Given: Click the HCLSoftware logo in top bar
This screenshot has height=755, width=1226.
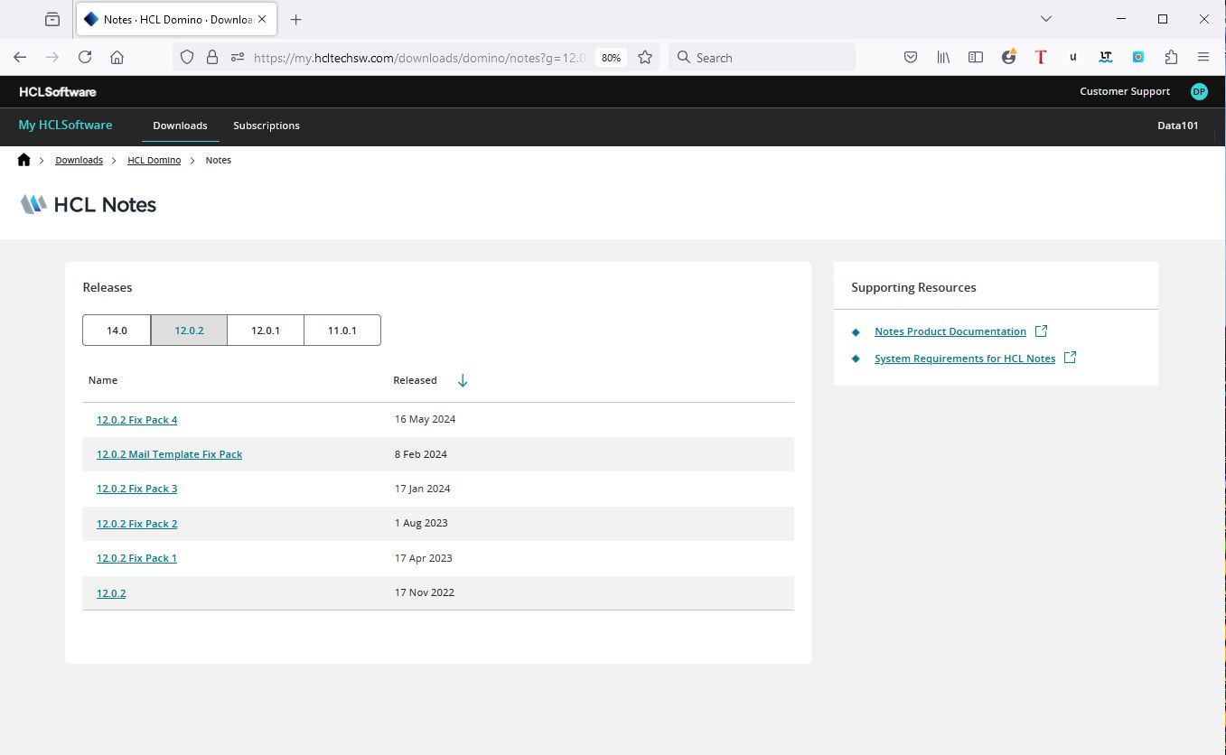Looking at the screenshot, I should click(57, 91).
